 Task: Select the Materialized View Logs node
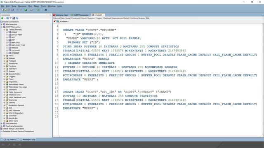coord(18,87)
